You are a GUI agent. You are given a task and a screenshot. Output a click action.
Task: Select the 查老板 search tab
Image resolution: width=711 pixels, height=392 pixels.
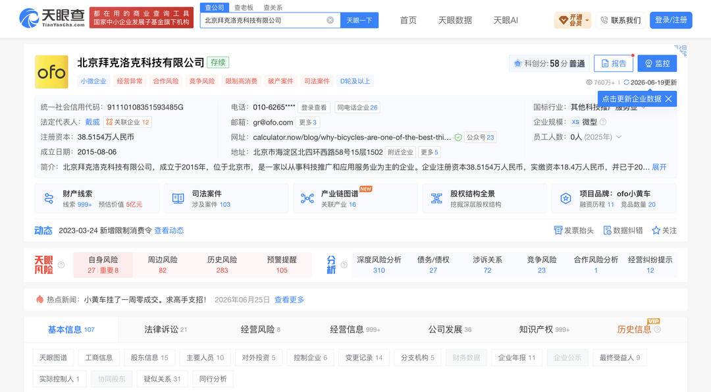point(244,8)
